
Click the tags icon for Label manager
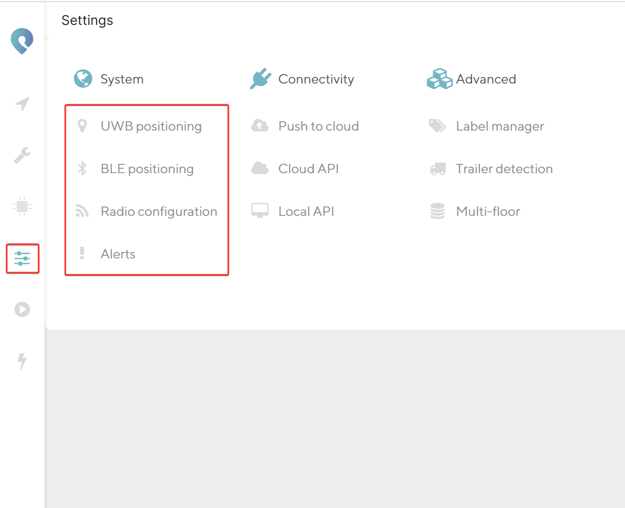pos(438,126)
